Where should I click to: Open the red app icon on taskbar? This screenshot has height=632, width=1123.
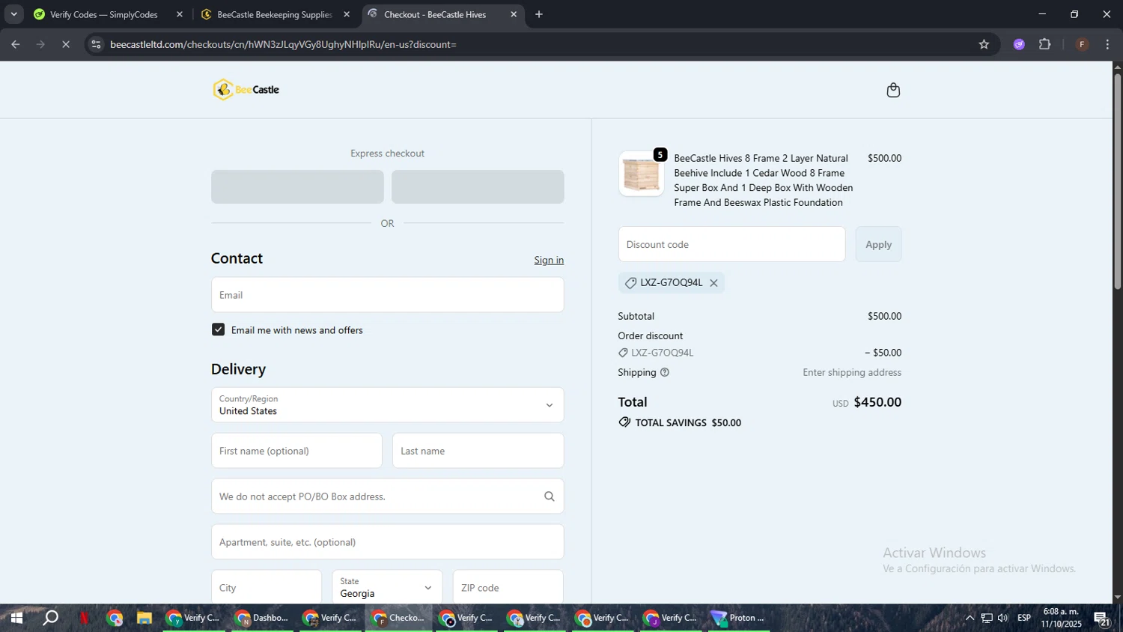pos(84,618)
